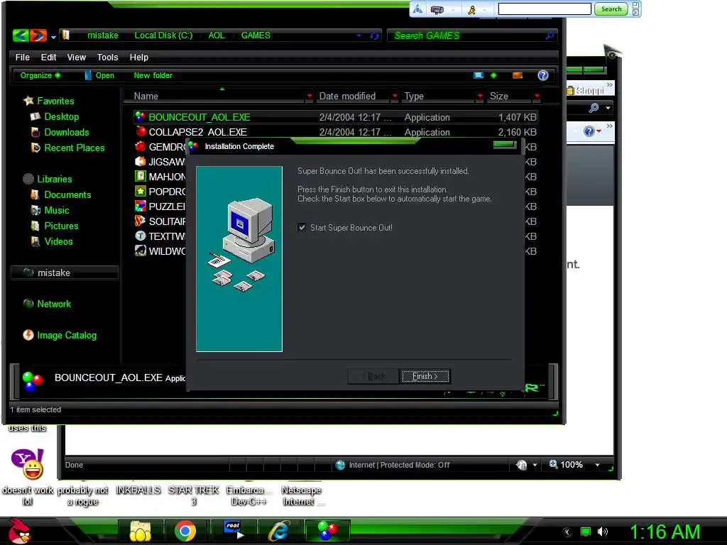The height and width of the screenshot is (545, 727).
Task: Click the search magnifier in Search GAMES box
Action: (x=550, y=35)
